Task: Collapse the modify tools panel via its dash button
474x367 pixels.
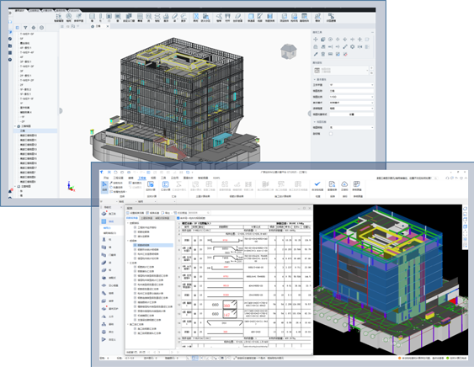Action: click(372, 32)
